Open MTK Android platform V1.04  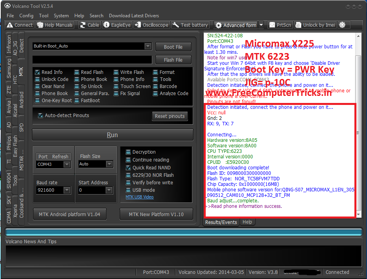(70, 214)
